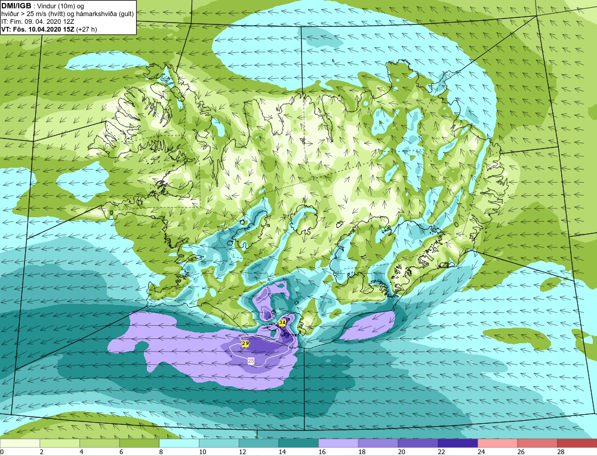This screenshot has height=456, width=597.
Task: Click the initial time 'IT: Fim. 09. 04. 2020 12Z'
Action: pos(37,21)
